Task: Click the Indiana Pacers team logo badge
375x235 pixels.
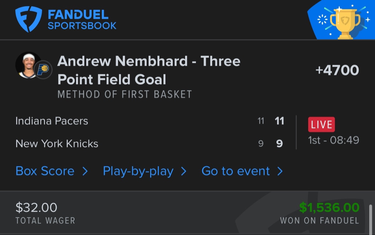Action: pos(43,69)
